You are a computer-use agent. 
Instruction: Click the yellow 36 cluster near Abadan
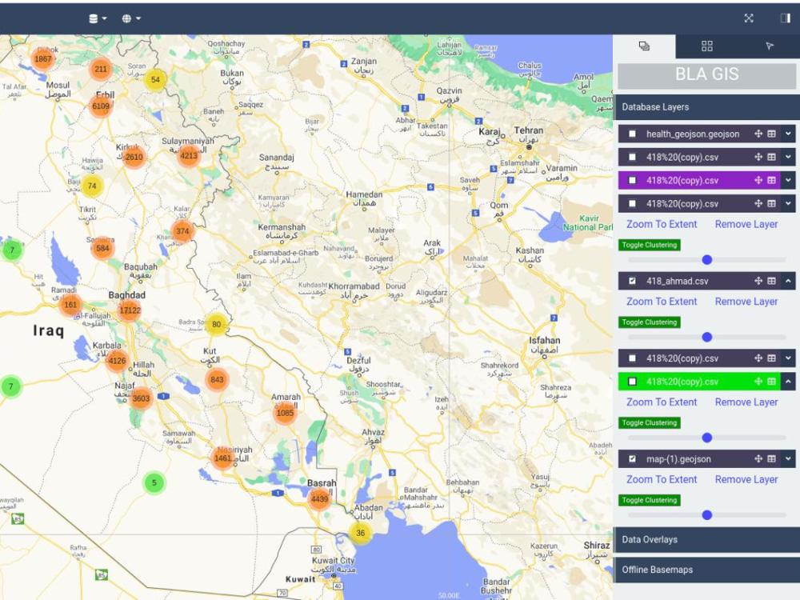[x=360, y=533]
